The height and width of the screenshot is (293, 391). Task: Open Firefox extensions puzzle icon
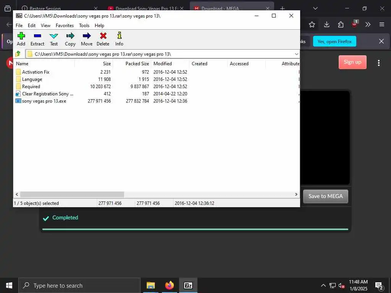[x=341, y=24]
